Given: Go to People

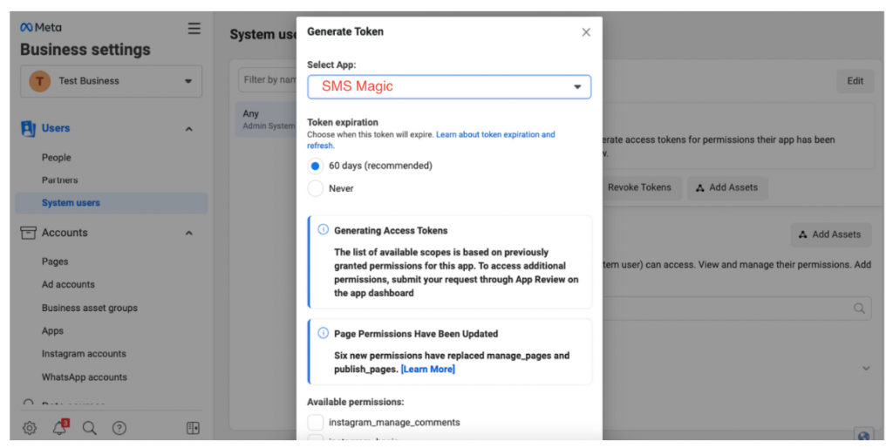Looking at the screenshot, I should click(x=57, y=158).
